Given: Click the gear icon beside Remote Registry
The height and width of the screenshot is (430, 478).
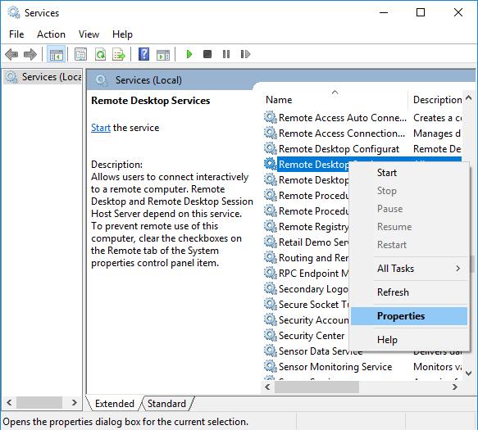Looking at the screenshot, I should pos(270,226).
